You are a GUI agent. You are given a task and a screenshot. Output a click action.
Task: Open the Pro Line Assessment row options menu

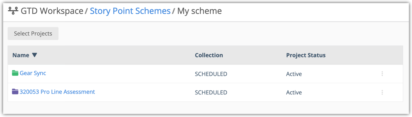382,92
